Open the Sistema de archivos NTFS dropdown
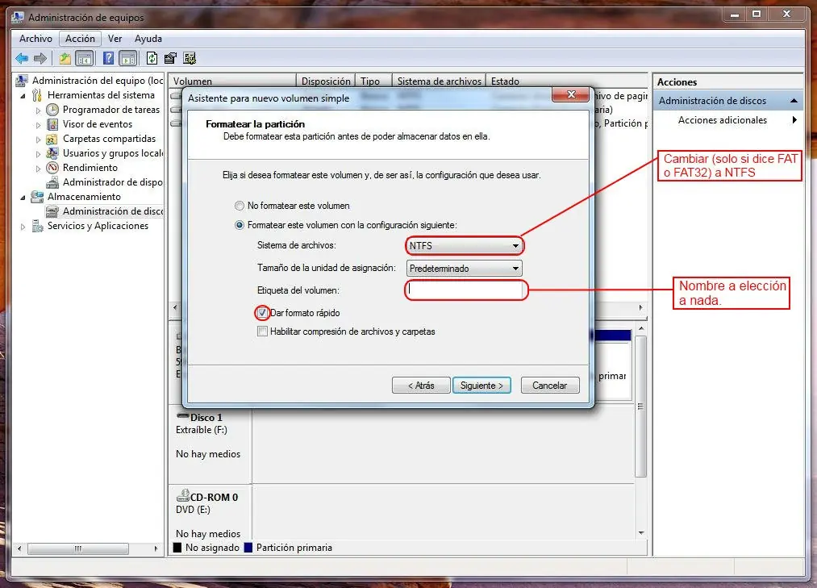This screenshot has height=588, width=817. [464, 245]
